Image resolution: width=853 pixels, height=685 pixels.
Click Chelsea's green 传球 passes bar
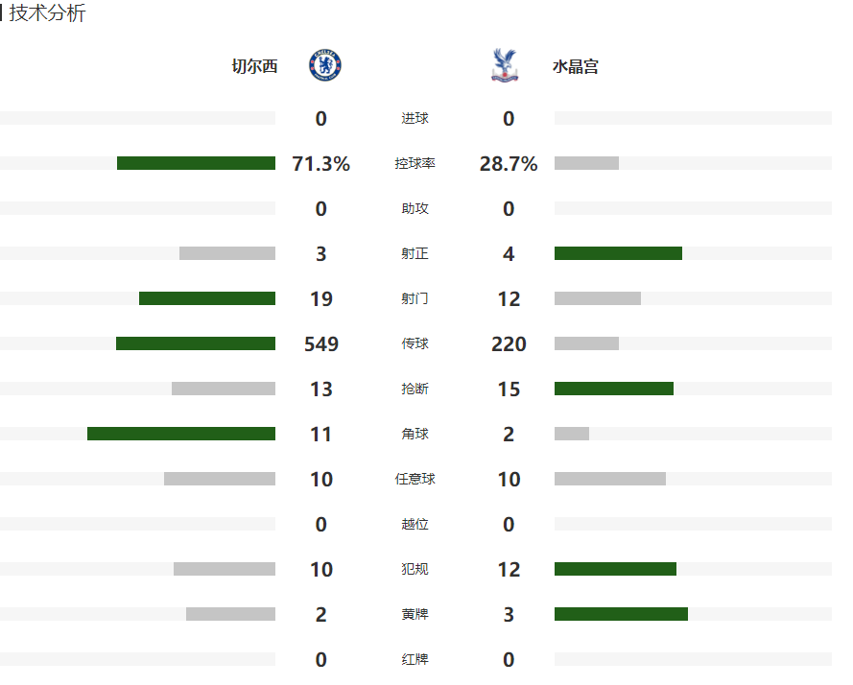click(196, 343)
